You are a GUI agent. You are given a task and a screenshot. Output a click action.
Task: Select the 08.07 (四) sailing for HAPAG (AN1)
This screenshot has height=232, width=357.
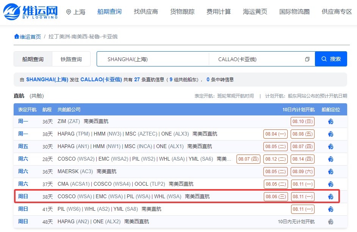coord(302,147)
